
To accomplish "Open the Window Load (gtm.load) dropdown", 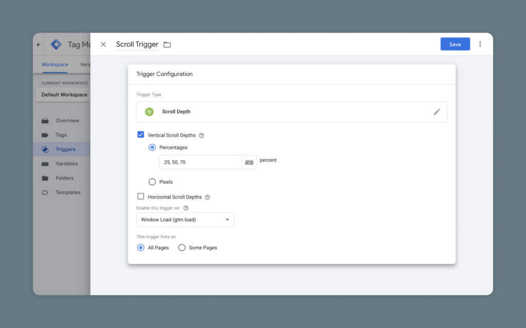I will [x=185, y=220].
